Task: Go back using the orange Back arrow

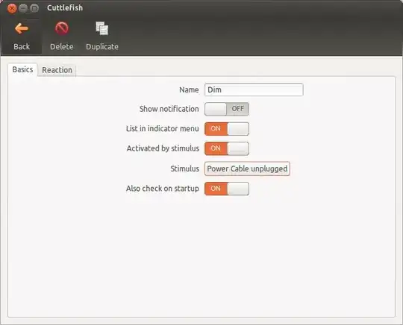Action: tap(22, 36)
